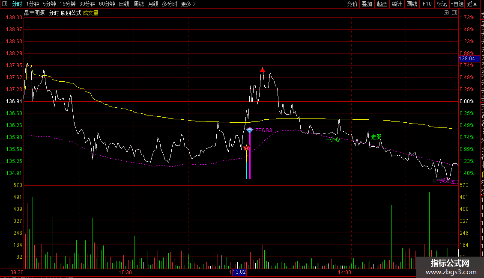Click the 13:02 time cursor label

(x=239, y=272)
